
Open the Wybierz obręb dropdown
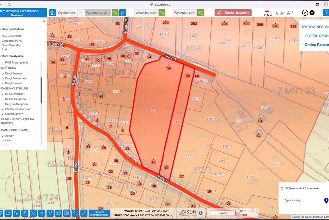98,13
